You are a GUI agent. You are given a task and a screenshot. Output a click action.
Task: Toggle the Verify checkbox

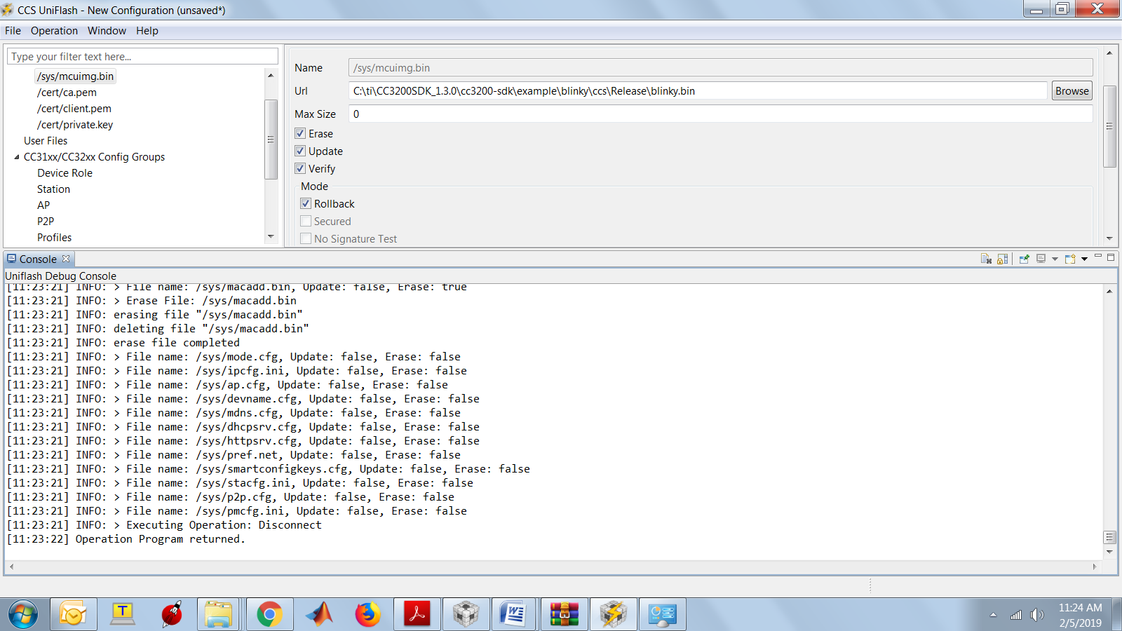pos(300,168)
